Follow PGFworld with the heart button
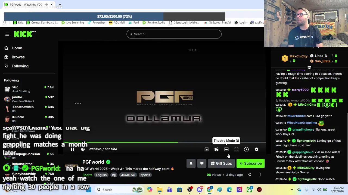The width and height of the screenshot is (348, 195). pyautogui.click(x=202, y=163)
